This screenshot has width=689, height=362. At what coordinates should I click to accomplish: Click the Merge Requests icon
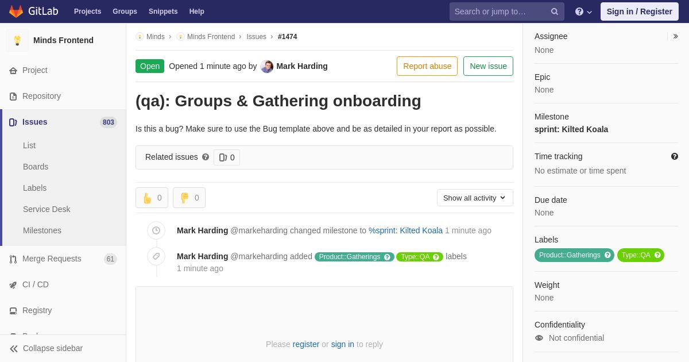tap(13, 259)
